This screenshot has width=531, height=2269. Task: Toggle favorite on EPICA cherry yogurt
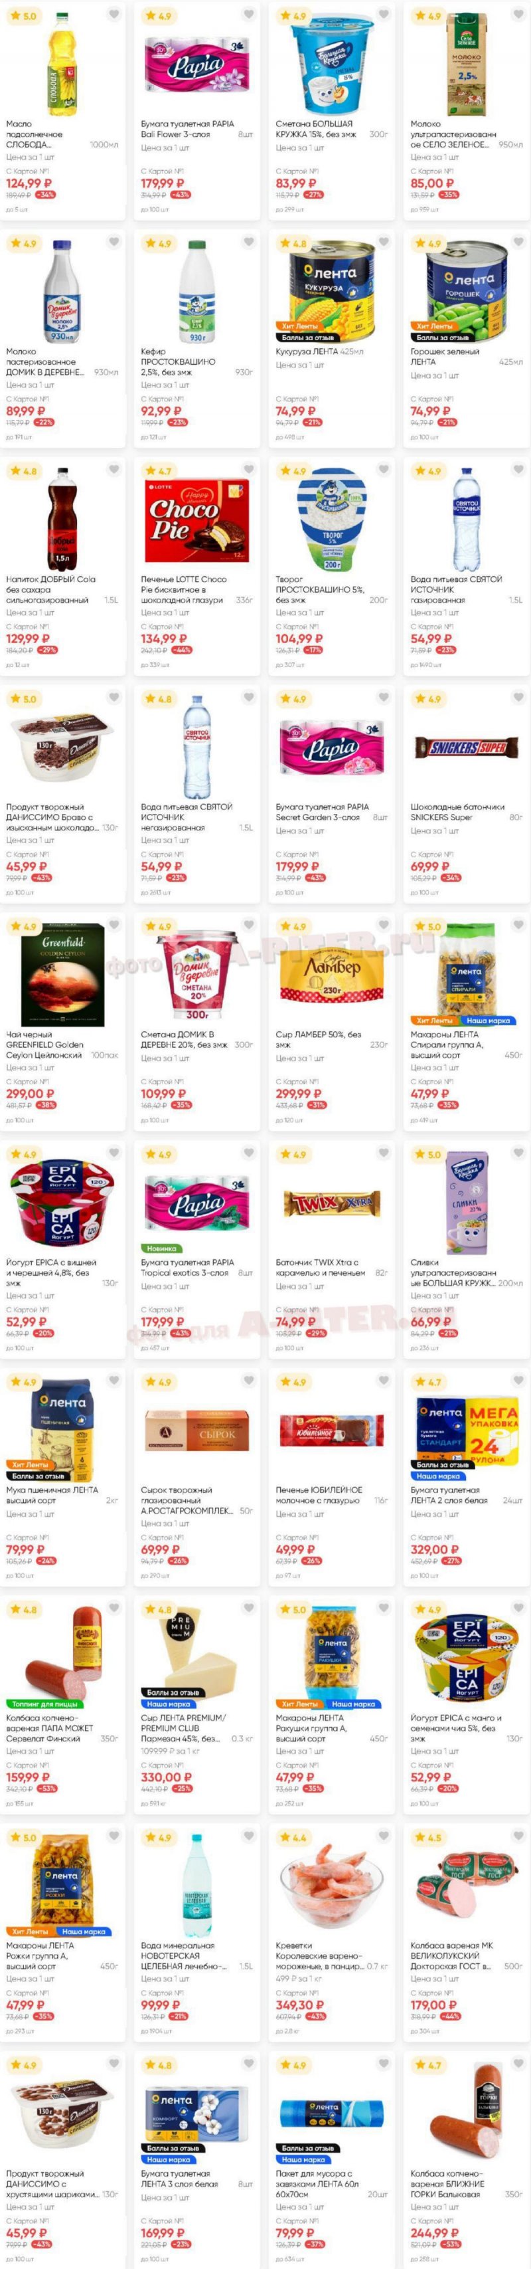click(x=114, y=1152)
